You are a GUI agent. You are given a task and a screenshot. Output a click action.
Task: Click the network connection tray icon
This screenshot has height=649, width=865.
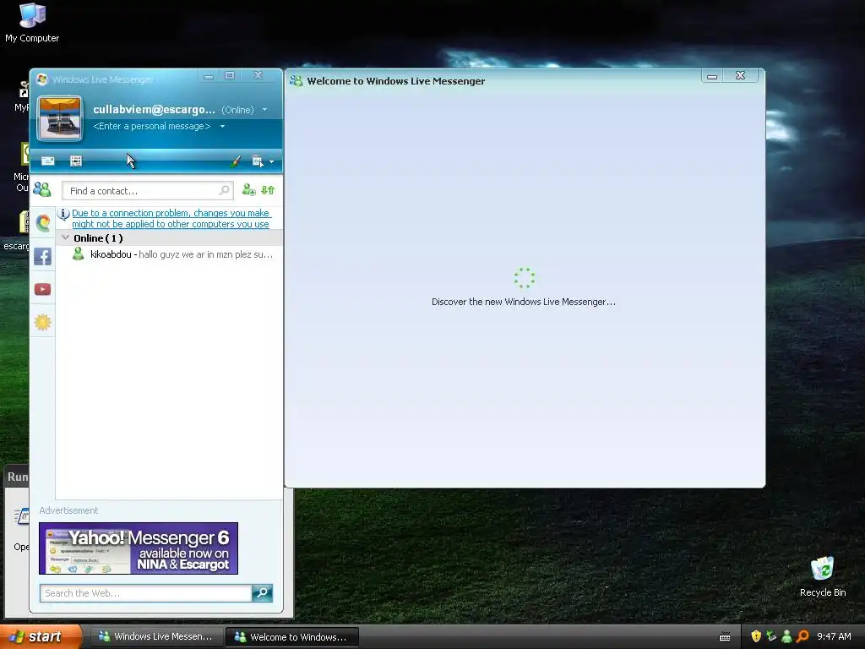[x=771, y=636]
